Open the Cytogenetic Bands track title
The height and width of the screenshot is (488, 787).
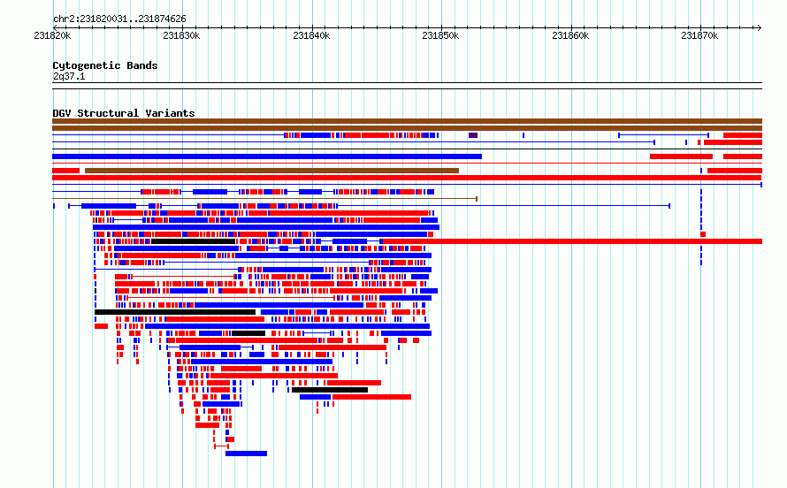pyautogui.click(x=105, y=65)
